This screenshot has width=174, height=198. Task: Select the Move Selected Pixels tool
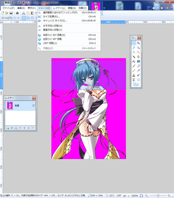coord(138,43)
